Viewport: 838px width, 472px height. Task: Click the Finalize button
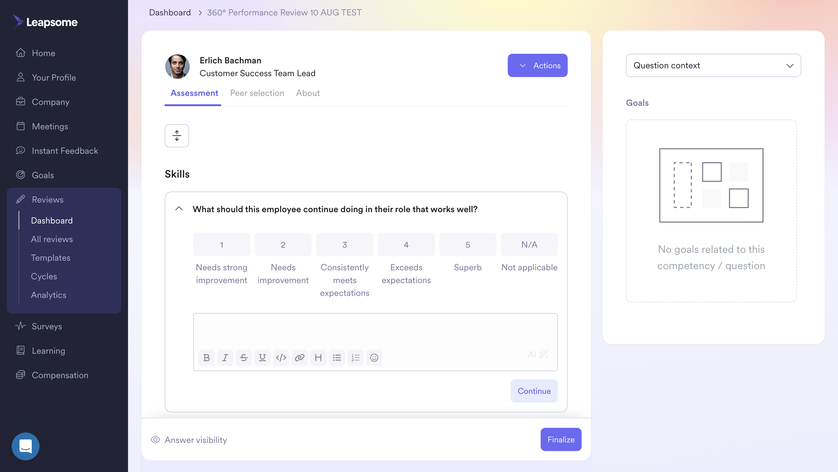(x=561, y=439)
